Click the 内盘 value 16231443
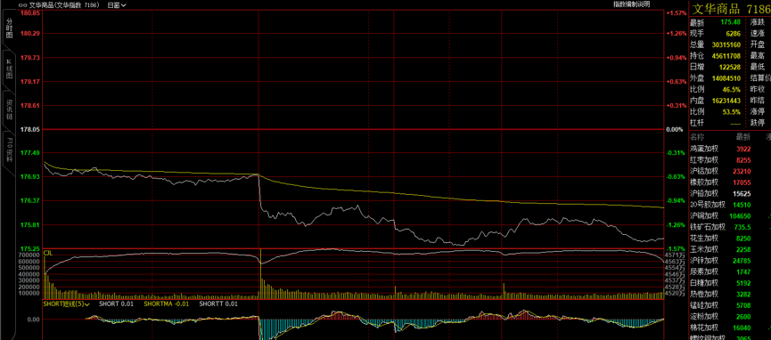Viewport: 771px width, 340px height. click(726, 101)
